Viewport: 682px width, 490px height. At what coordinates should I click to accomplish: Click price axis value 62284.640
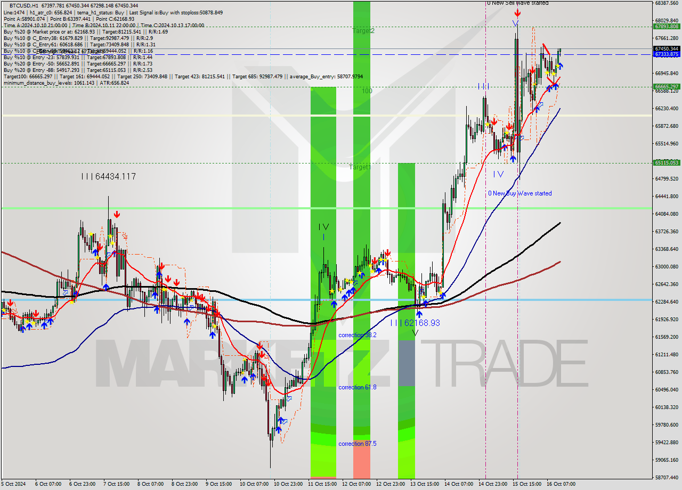(666, 301)
